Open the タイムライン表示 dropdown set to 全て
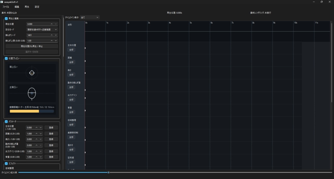 (x=89, y=18)
